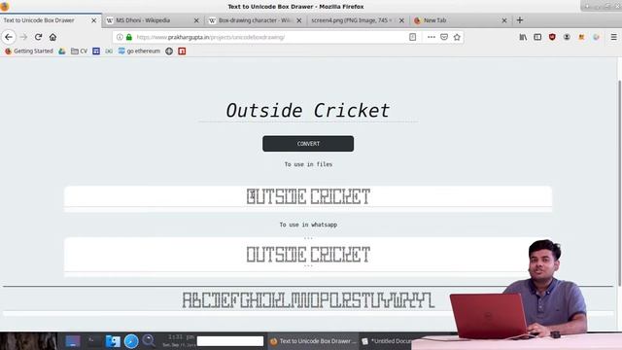The width and height of the screenshot is (622, 350).
Task: Switch to screen4.png image tab
Action: tap(359, 20)
